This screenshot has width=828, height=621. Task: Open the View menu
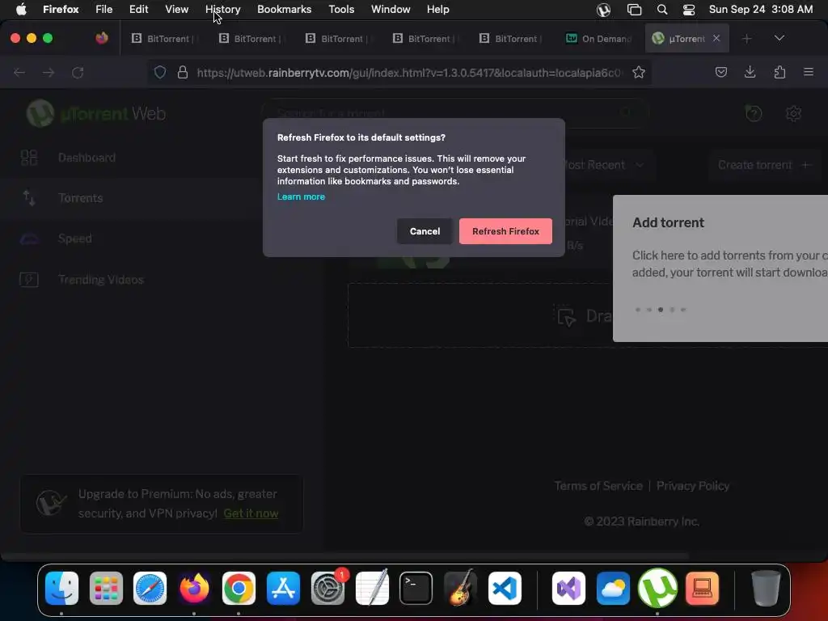pos(176,9)
